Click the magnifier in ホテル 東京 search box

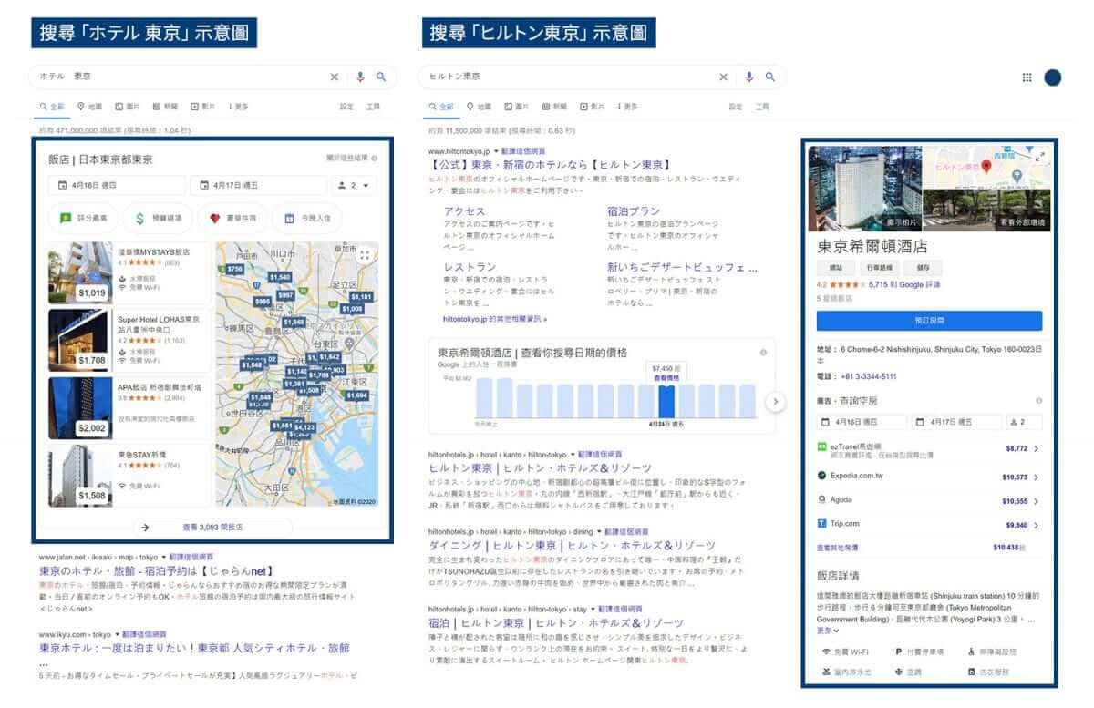point(381,77)
